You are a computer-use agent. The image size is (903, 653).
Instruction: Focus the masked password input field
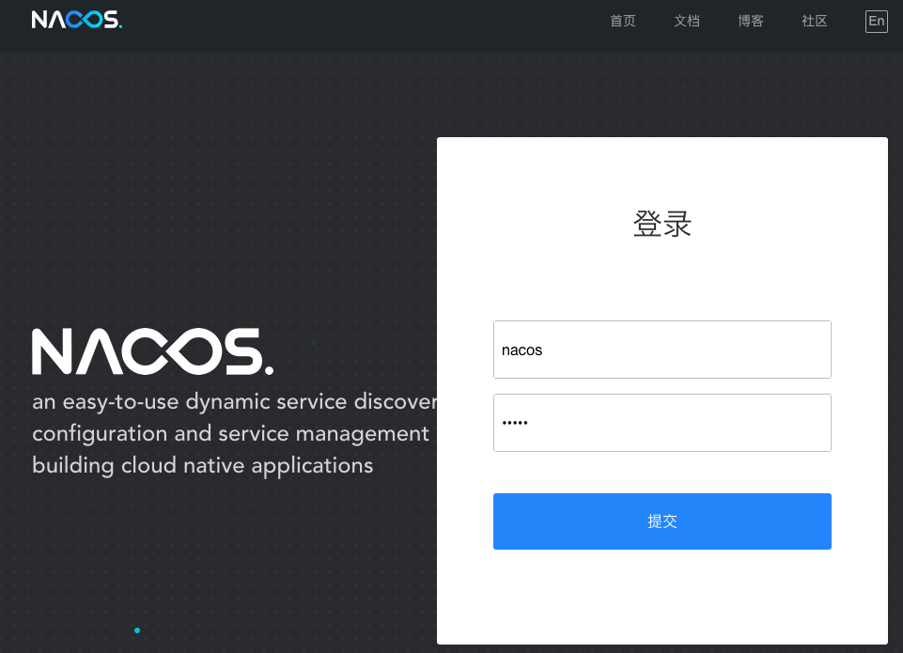click(x=662, y=422)
